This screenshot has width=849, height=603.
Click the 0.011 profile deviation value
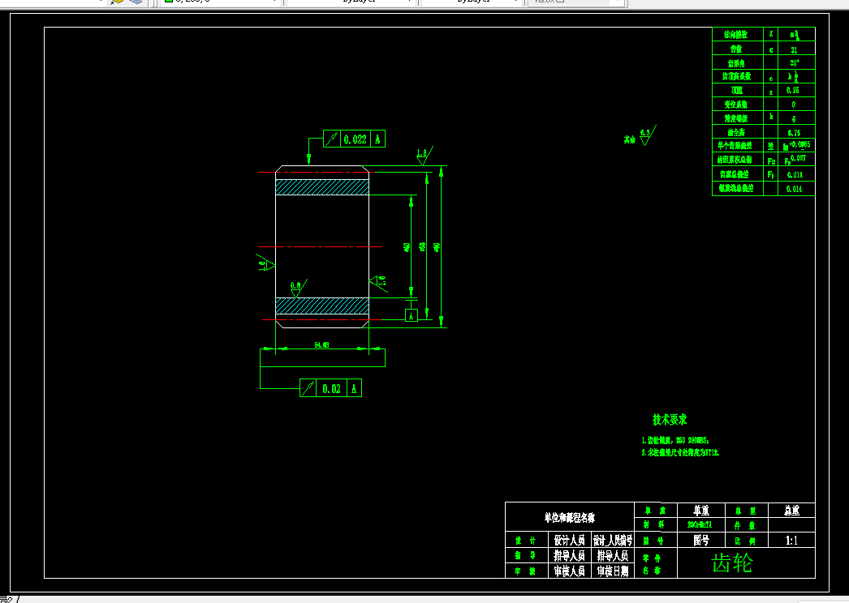[795, 175]
